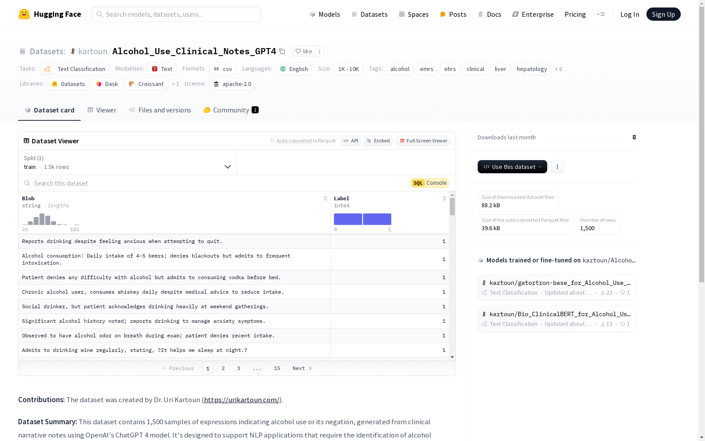Open Datasets in the top navigation
Image resolution: width=705 pixels, height=441 pixels.
coord(369,14)
